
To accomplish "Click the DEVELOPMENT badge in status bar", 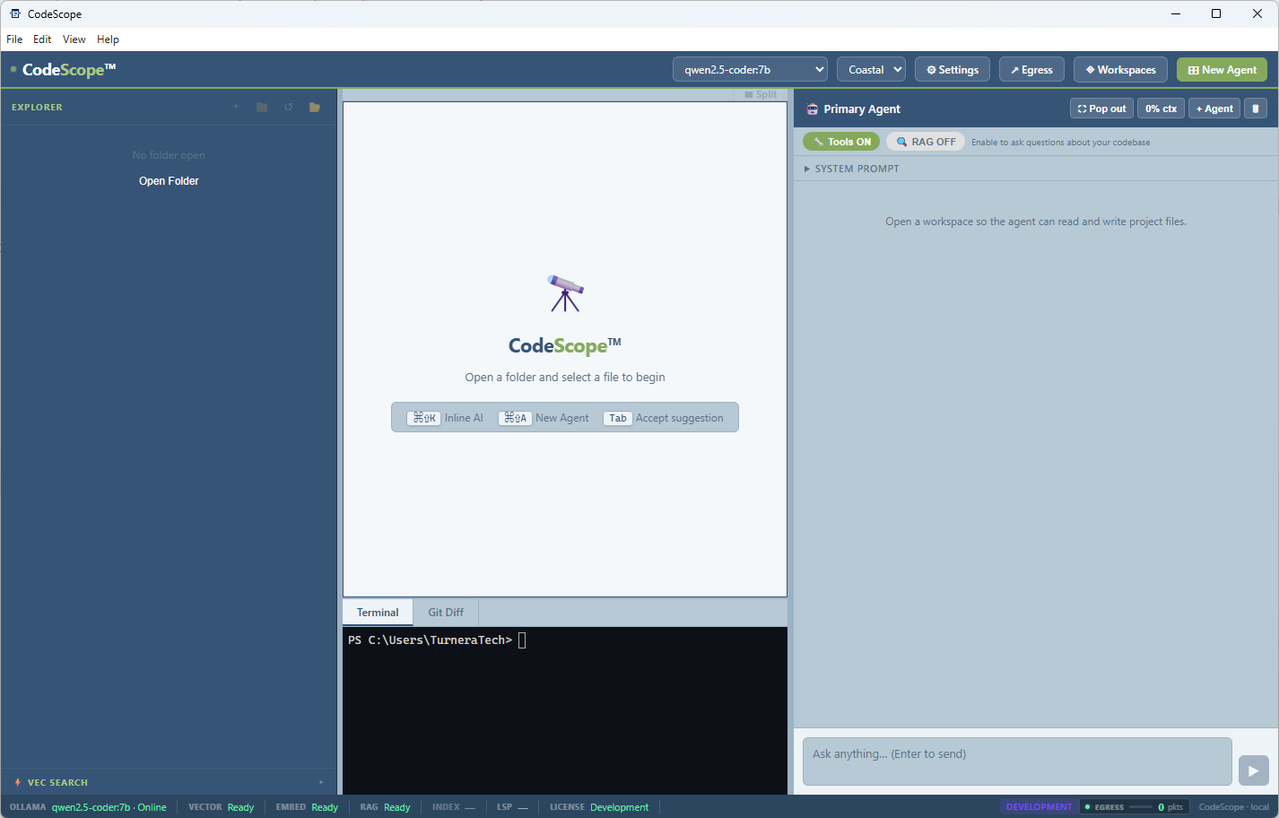I will pyautogui.click(x=1039, y=807).
